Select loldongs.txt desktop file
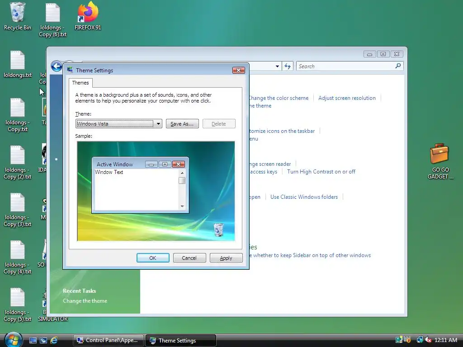Screen dimensions: 463x347 [x=18, y=64]
